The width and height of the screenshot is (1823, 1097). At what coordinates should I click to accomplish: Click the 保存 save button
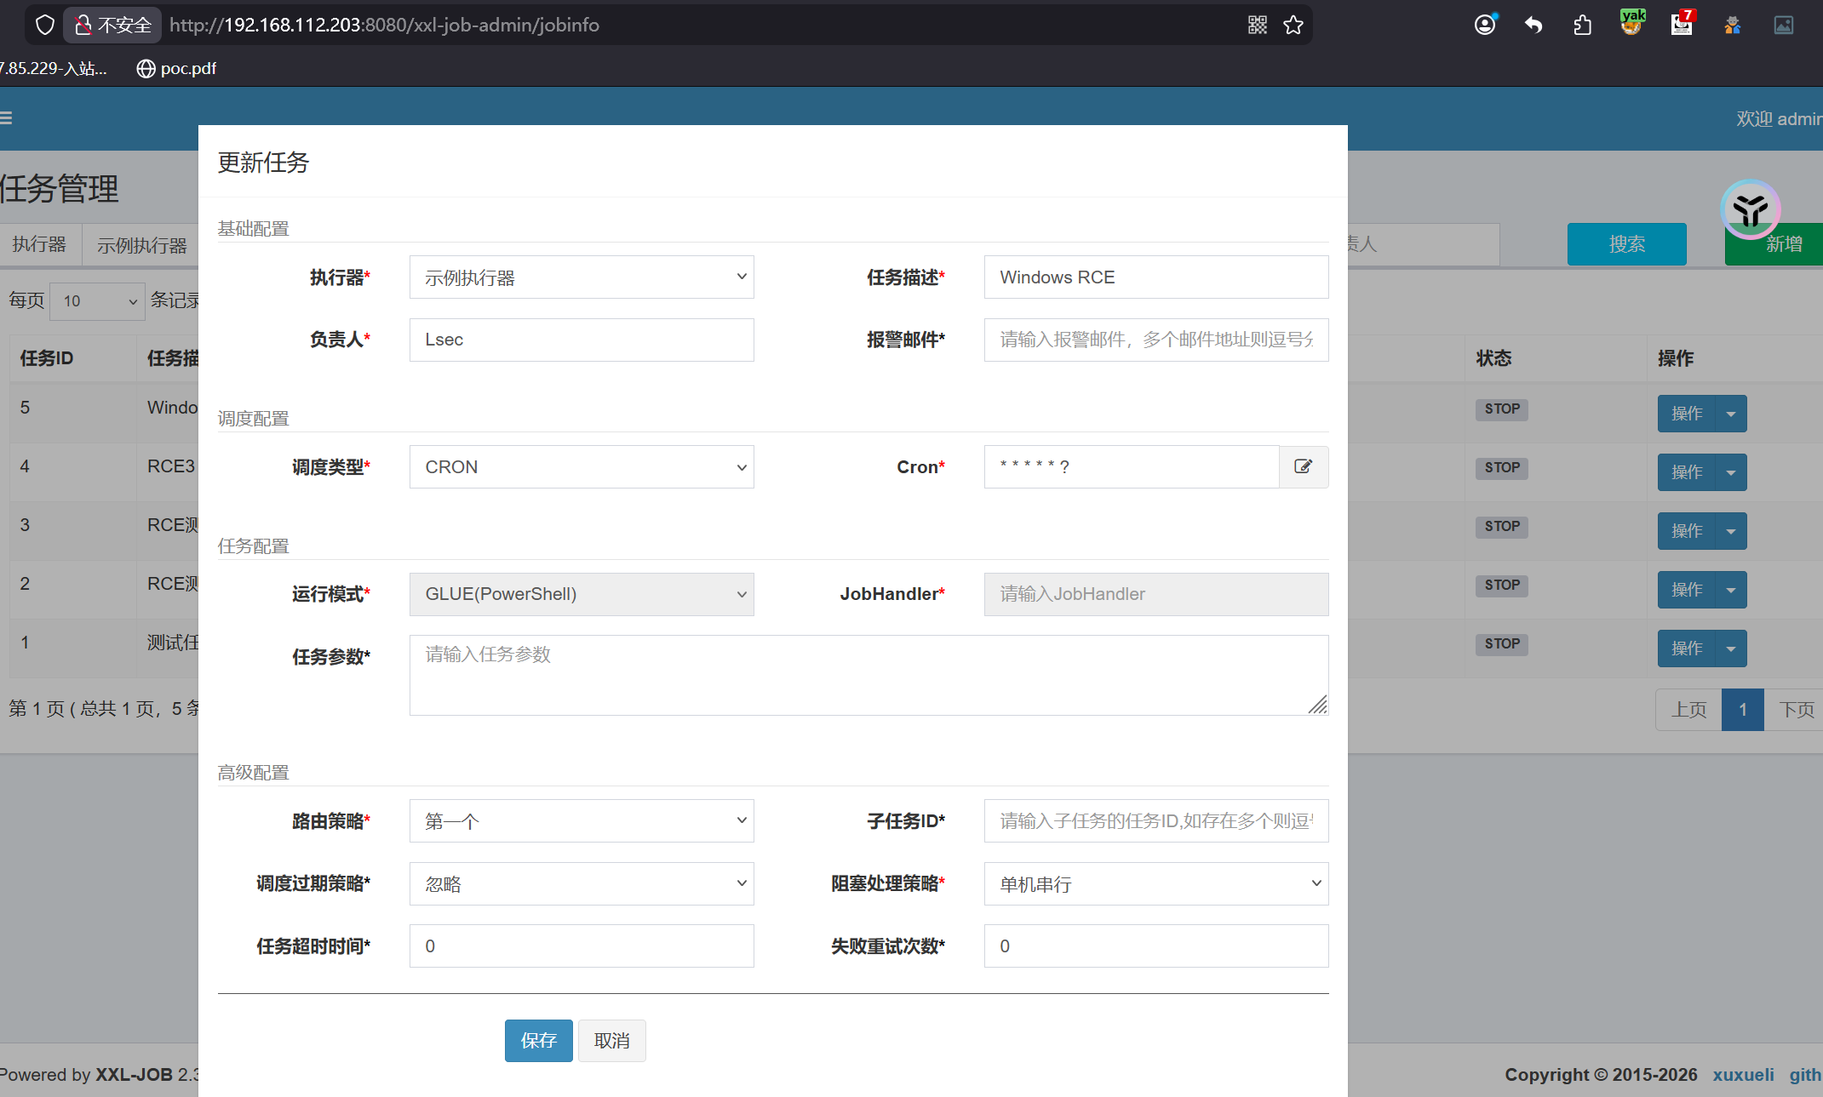click(x=538, y=1041)
